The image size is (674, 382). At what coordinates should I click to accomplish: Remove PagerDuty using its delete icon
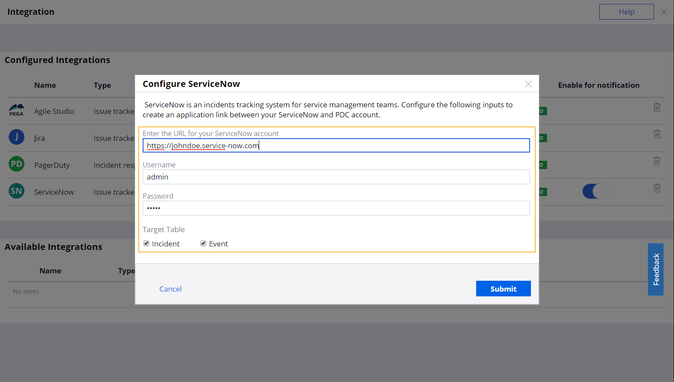click(x=657, y=161)
